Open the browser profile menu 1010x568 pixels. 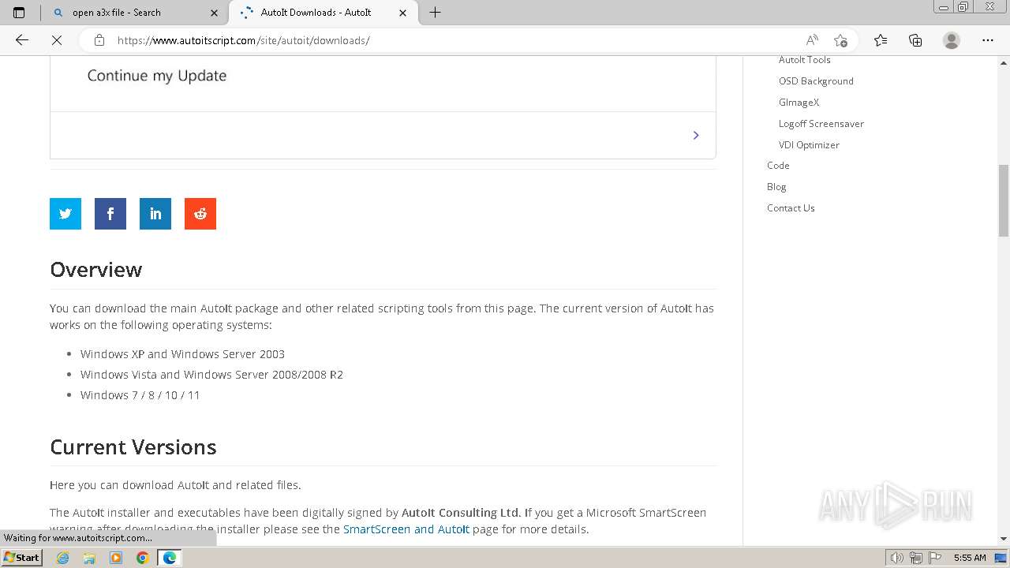point(952,40)
